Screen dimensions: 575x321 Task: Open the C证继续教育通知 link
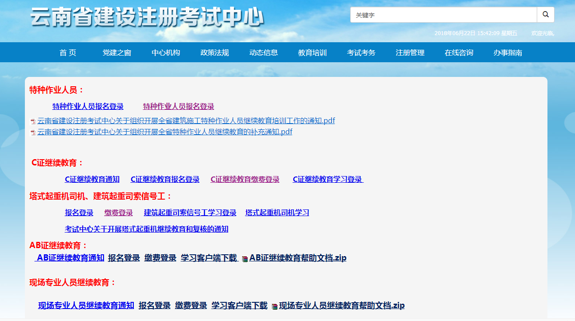(x=92, y=179)
